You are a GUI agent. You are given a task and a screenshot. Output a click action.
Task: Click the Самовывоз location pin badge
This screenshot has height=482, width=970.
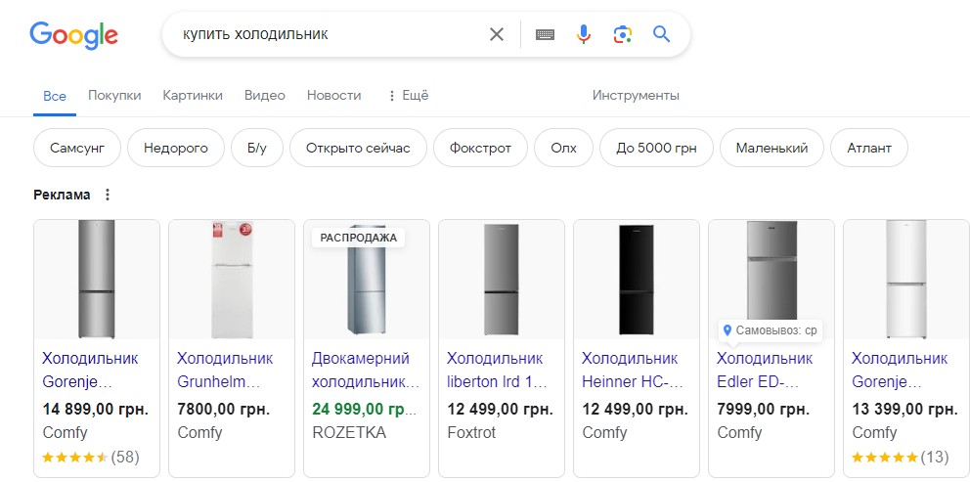[x=771, y=330]
